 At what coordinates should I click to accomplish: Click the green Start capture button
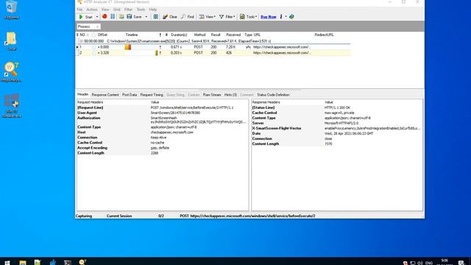(85, 17)
